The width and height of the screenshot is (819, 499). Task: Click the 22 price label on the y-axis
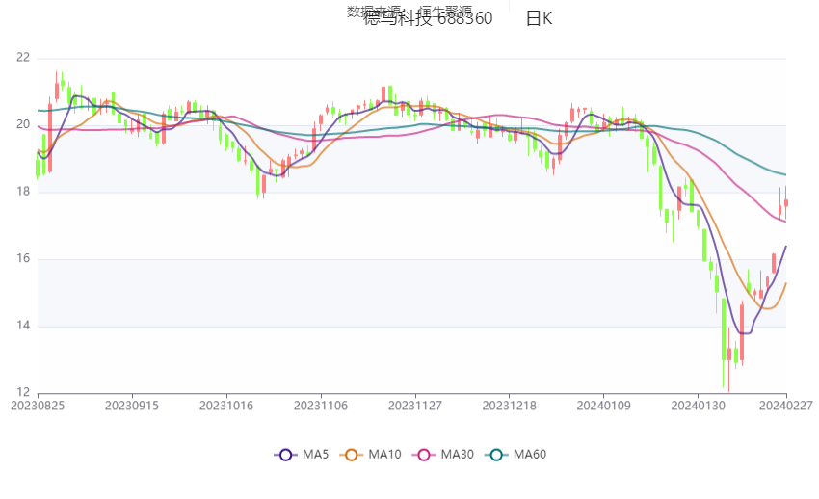[23, 58]
